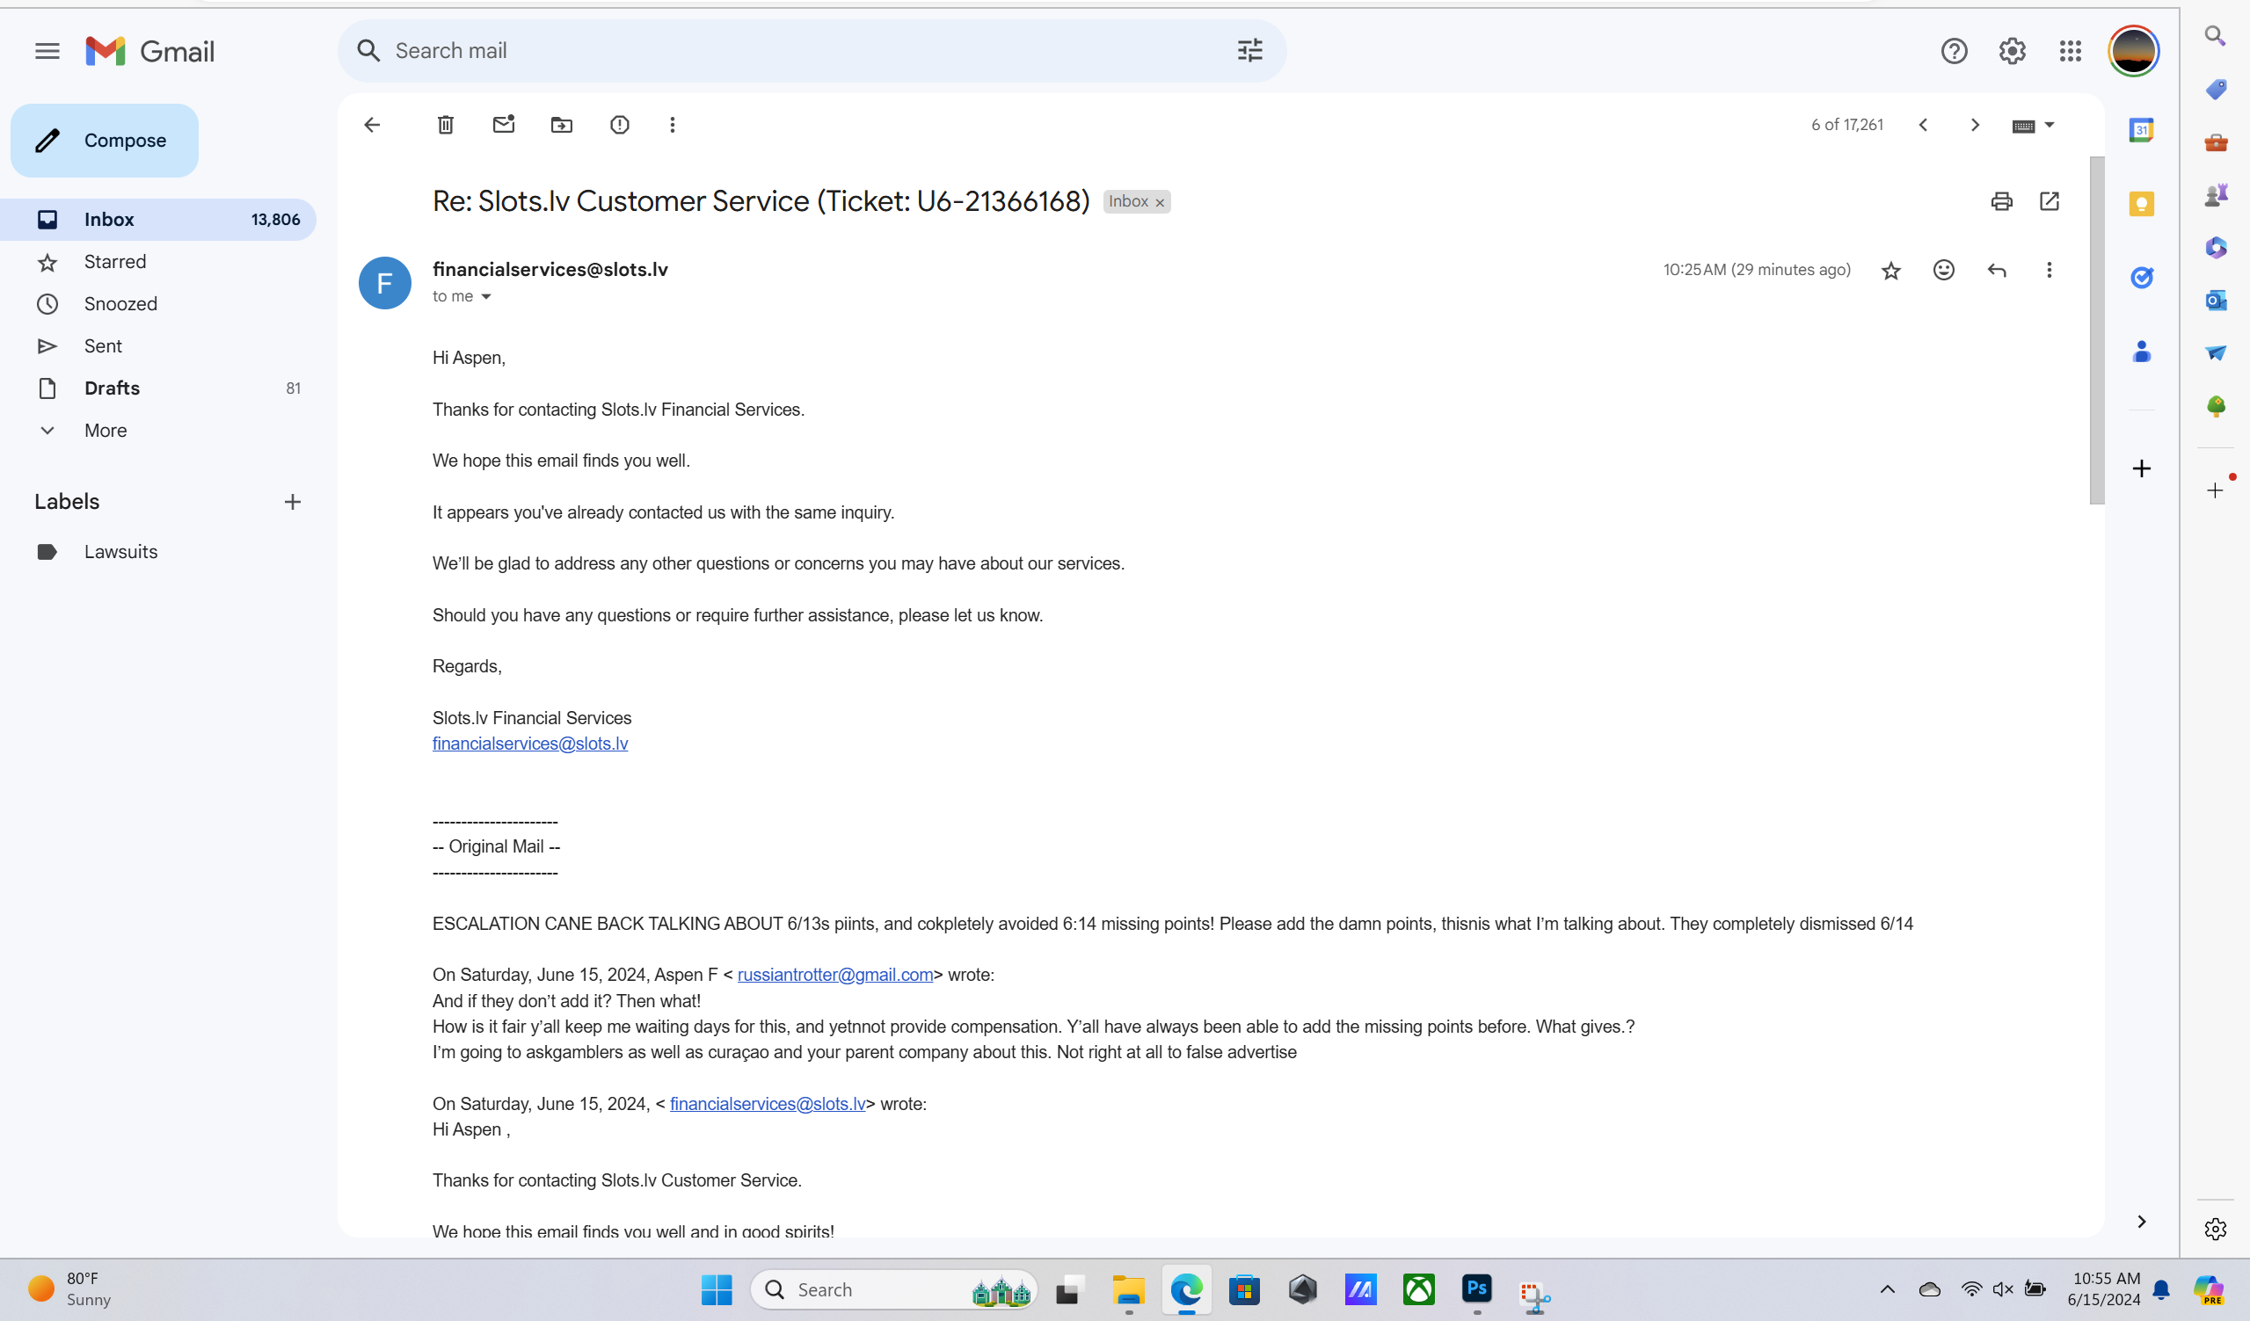This screenshot has width=2250, height=1321.
Task: Open the Google Account avatar
Action: click(2133, 51)
